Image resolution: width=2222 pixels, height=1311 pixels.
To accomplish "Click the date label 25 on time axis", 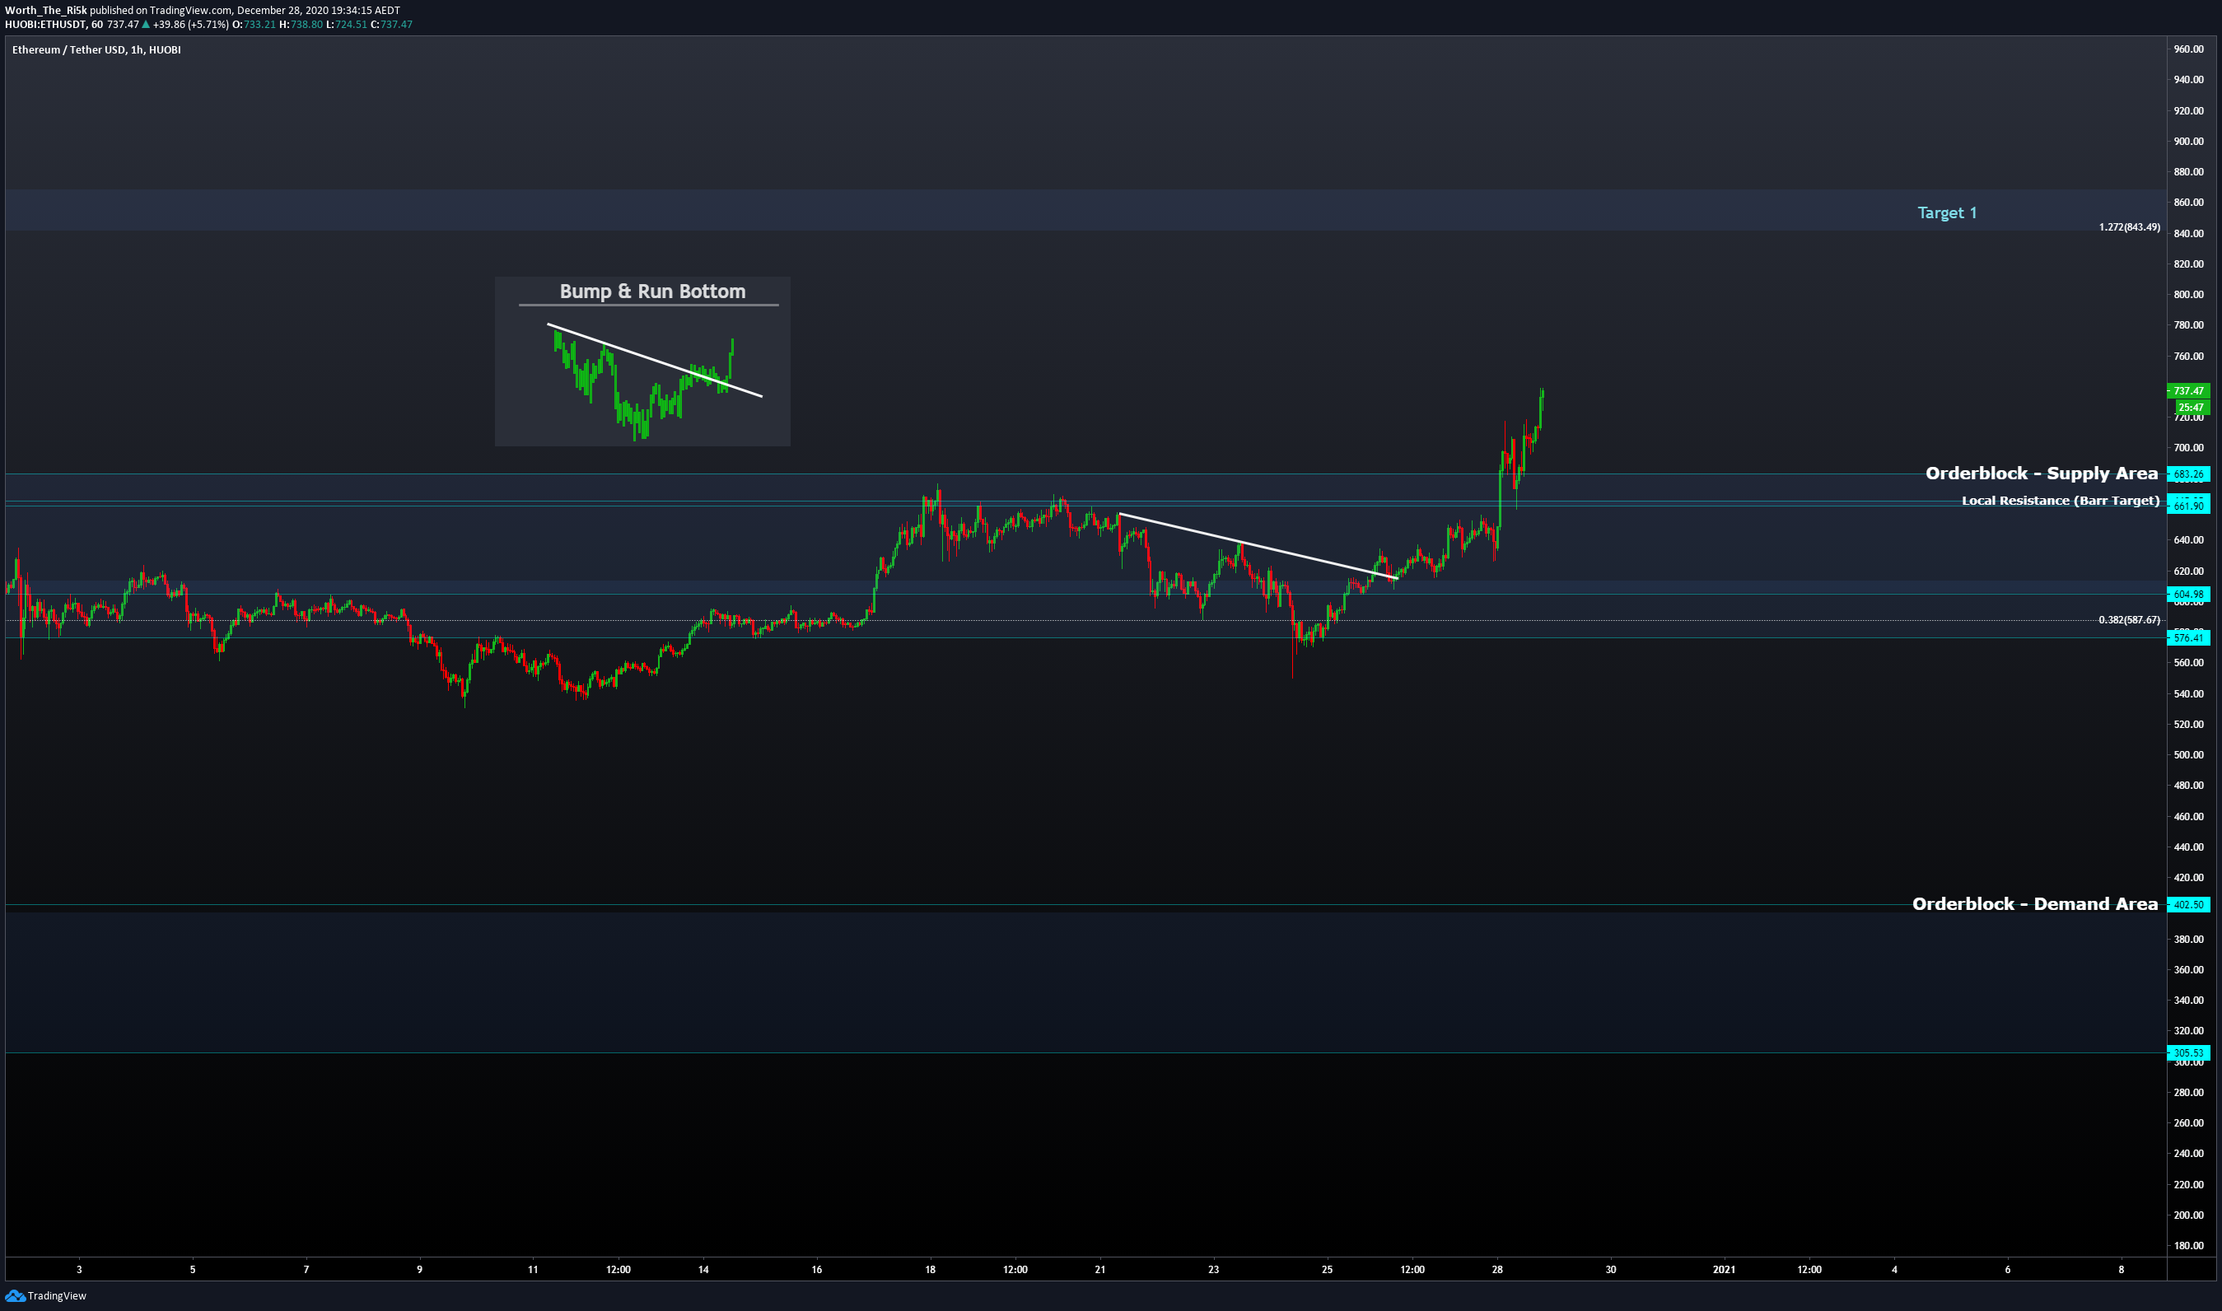I will [x=1327, y=1270].
